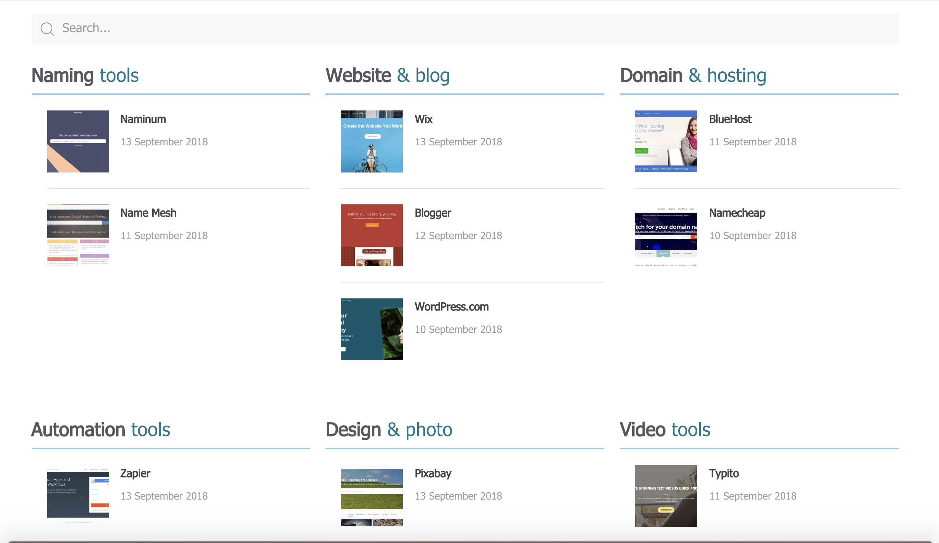The width and height of the screenshot is (939, 543).
Task: Click the WordPress.com preview thumbnail
Action: pyautogui.click(x=371, y=329)
